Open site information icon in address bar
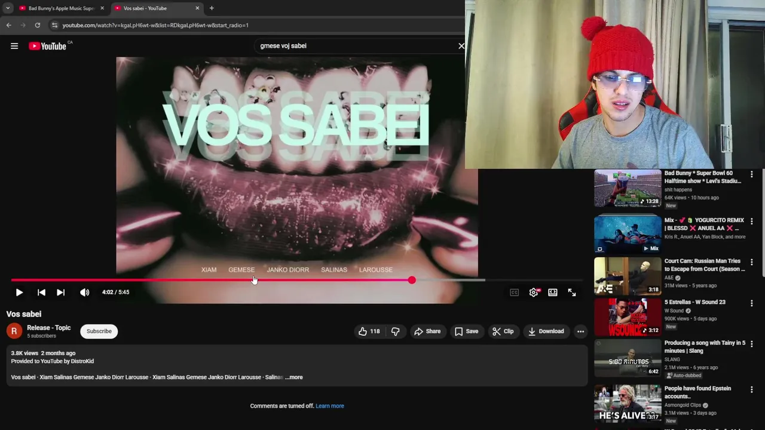The image size is (765, 430). point(54,25)
